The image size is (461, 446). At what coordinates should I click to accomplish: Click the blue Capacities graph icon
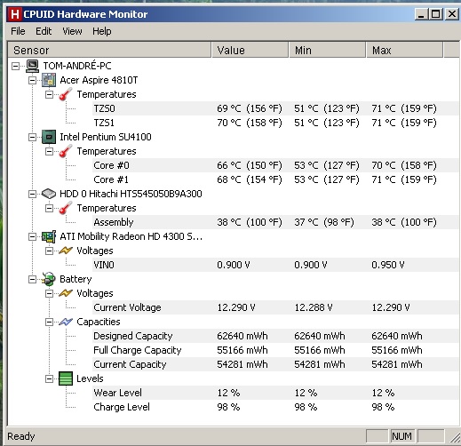coord(66,322)
